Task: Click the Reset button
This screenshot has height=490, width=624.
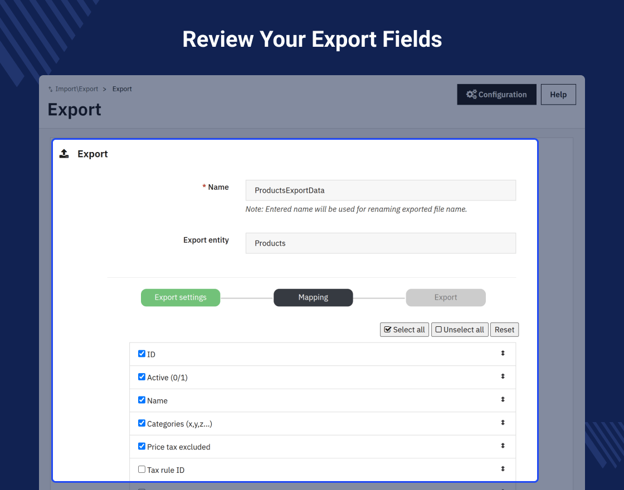Action: [x=504, y=330]
